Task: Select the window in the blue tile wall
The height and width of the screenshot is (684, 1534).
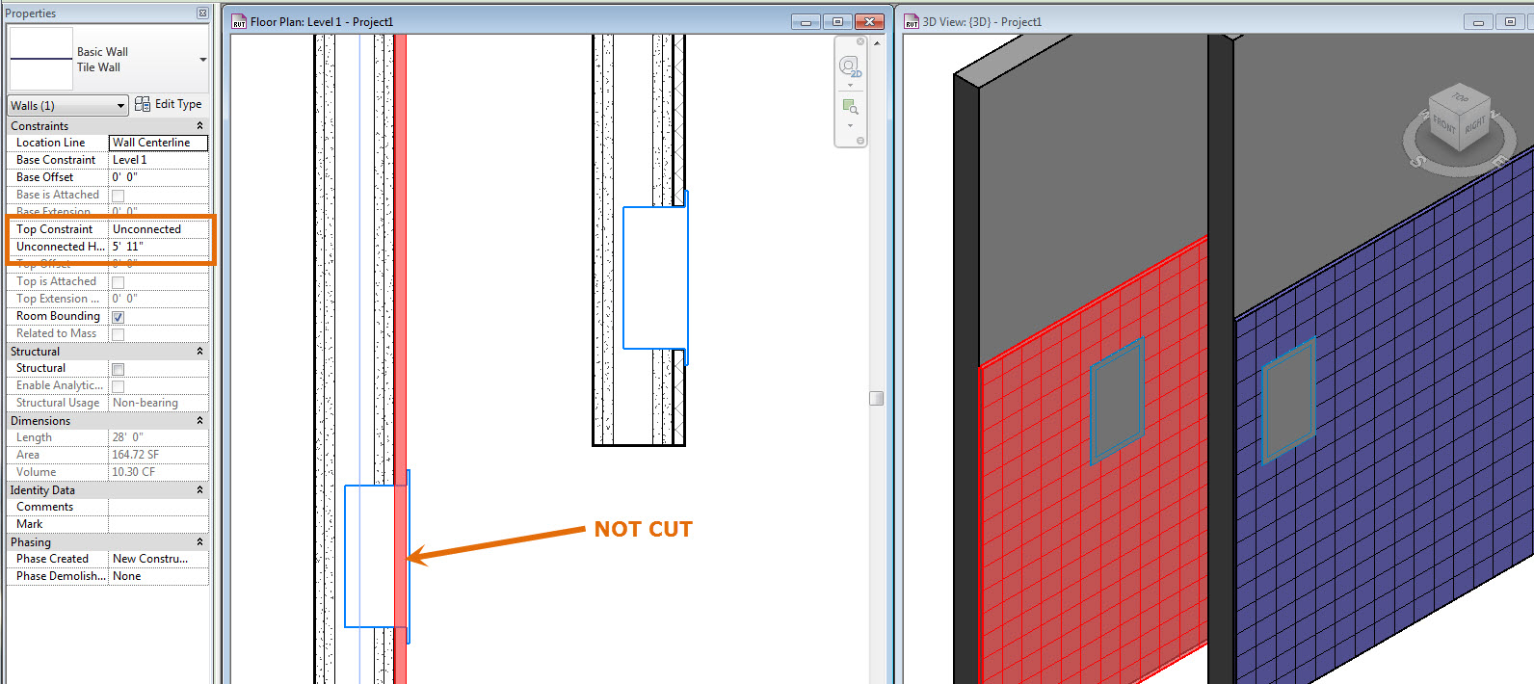Action: coord(1288,400)
